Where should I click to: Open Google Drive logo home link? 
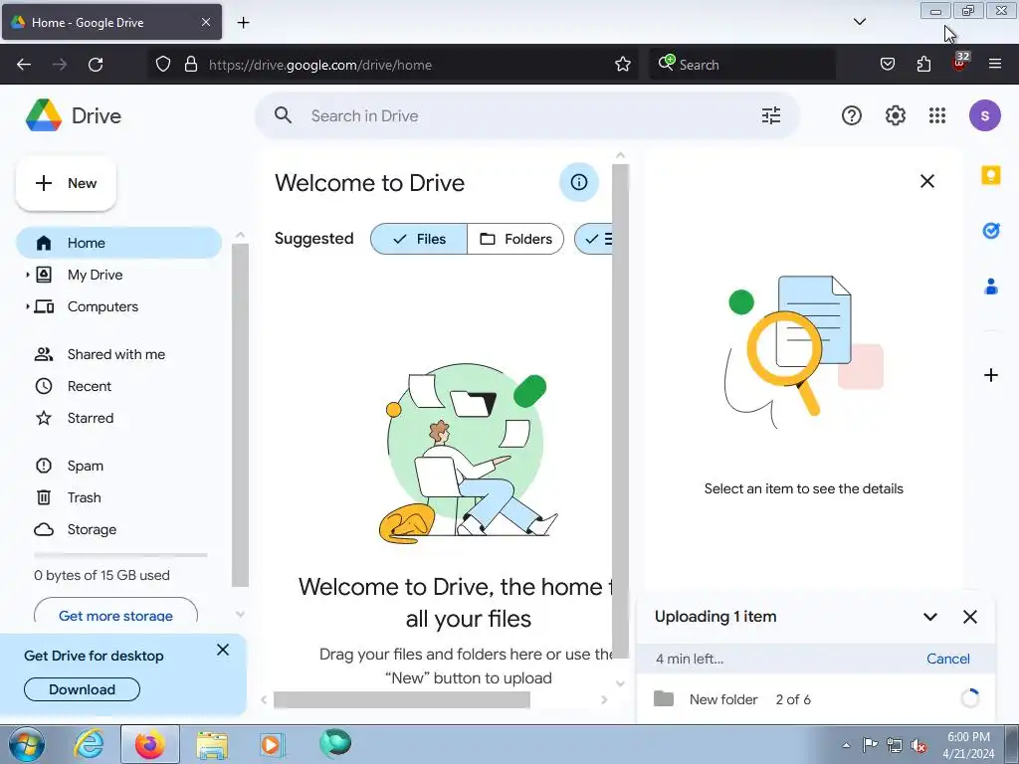coord(74,115)
